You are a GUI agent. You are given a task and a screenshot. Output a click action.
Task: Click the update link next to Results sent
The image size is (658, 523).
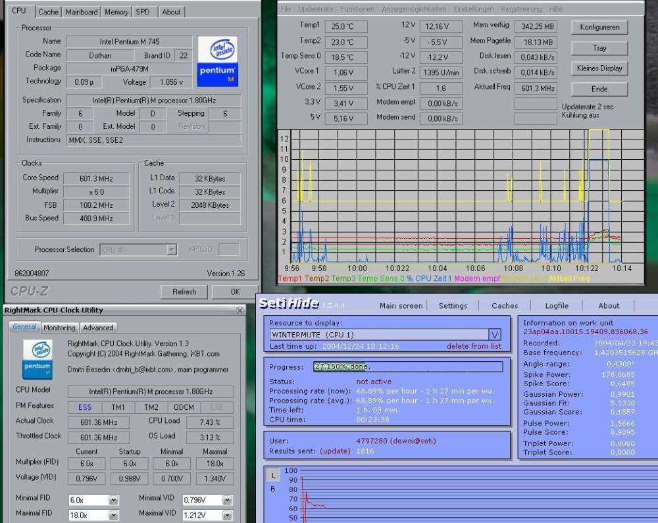335,451
